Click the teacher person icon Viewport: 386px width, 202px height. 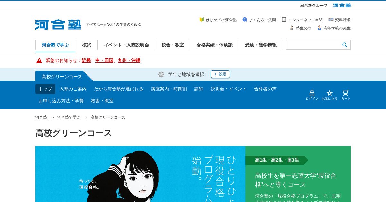point(319,28)
